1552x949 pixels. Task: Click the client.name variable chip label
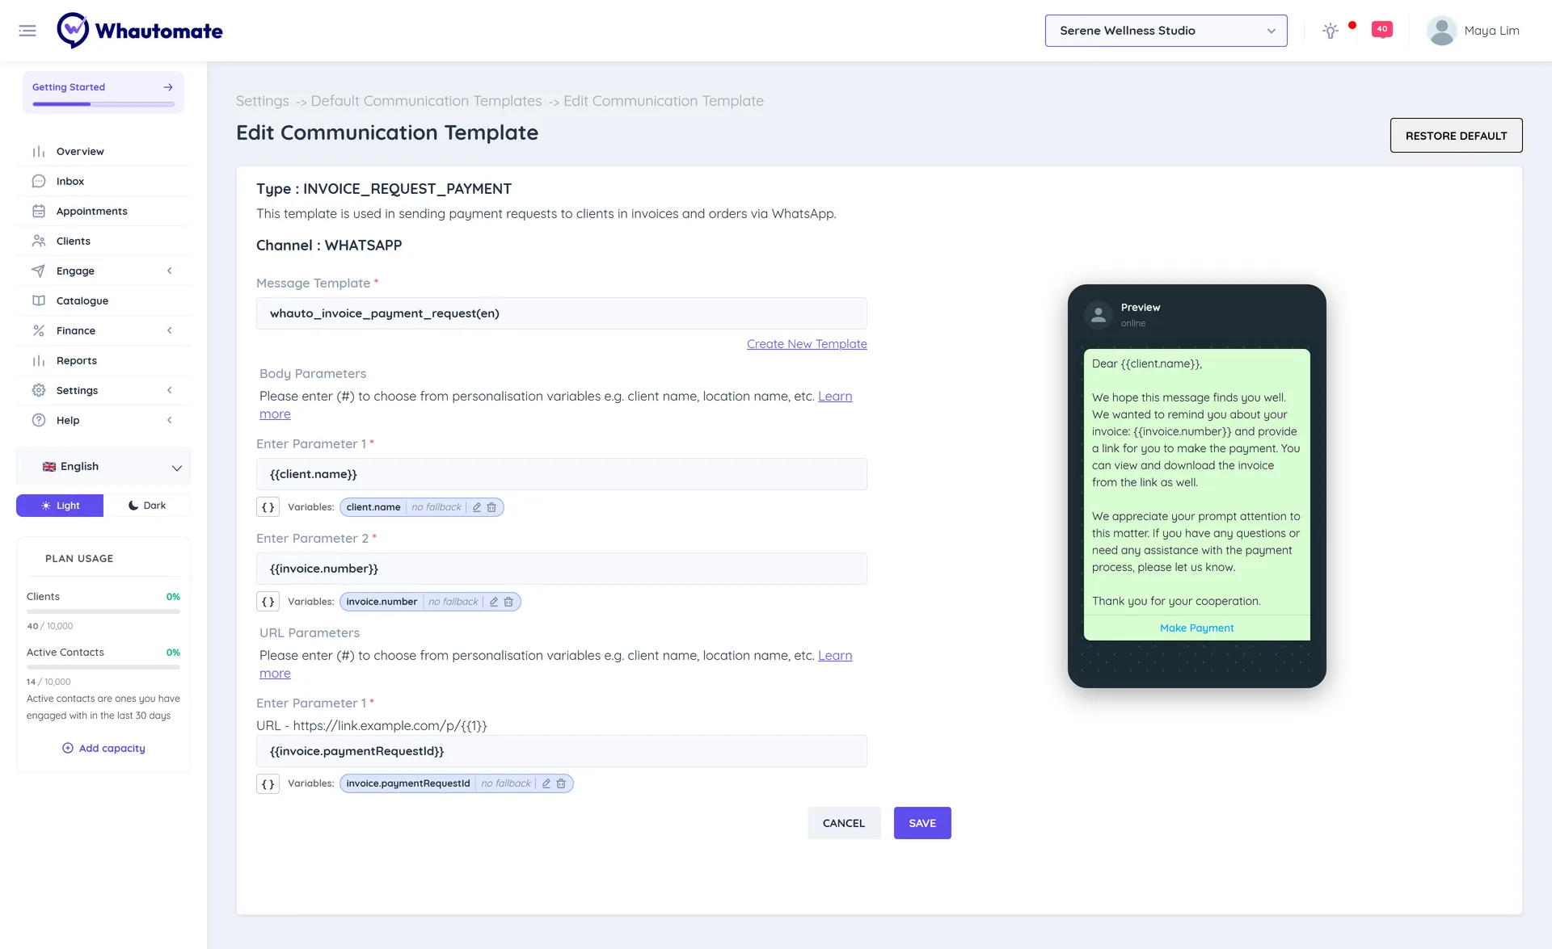pos(373,507)
